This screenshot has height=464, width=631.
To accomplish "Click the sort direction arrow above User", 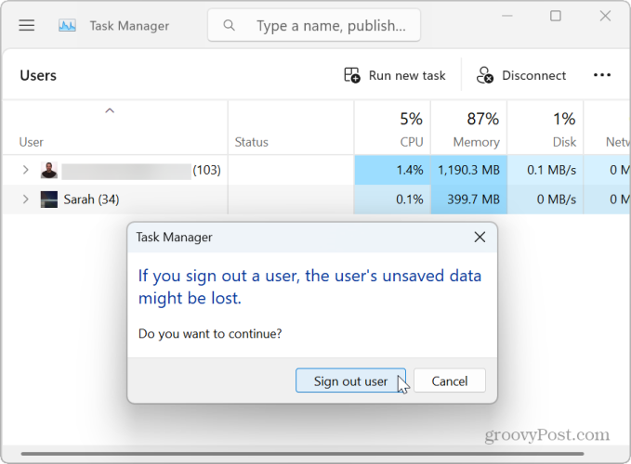I will coord(110,110).
